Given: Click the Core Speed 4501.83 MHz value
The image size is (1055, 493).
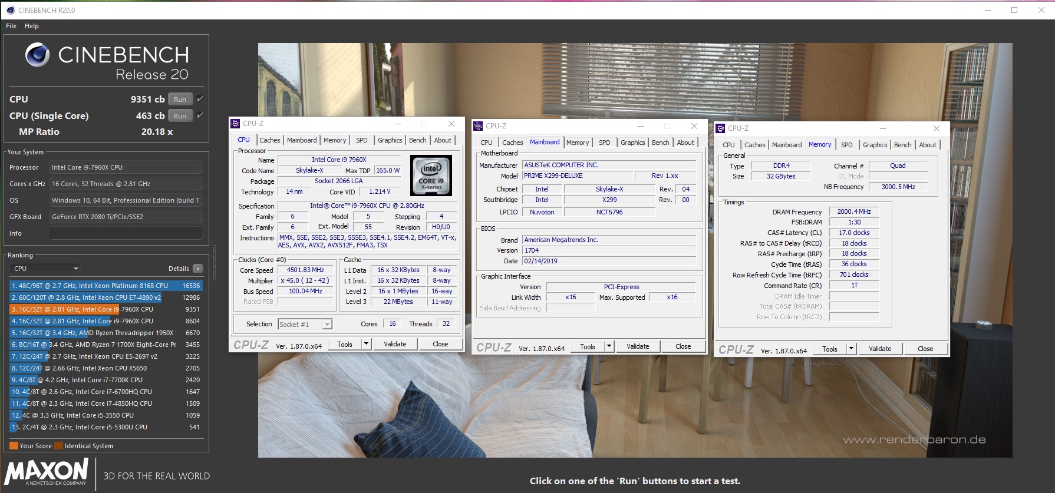Looking at the screenshot, I should click(x=305, y=270).
